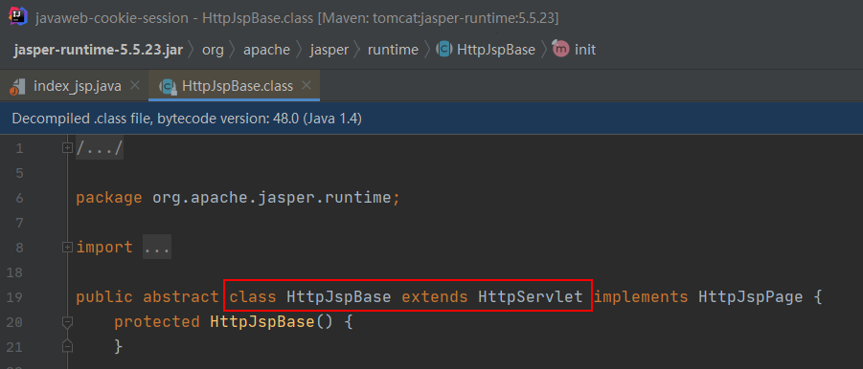Image resolution: width=863 pixels, height=369 pixels.
Task: Click the package keyword on line 6
Action: point(109,198)
